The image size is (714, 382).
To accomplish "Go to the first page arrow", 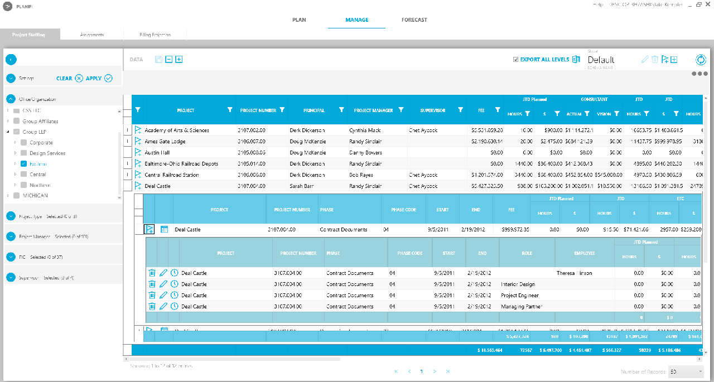I will 397,371.
